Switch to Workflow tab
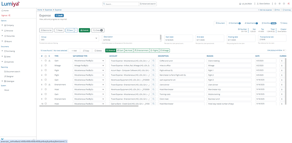This screenshot has width=292, height=143. pyautogui.click(x=269, y=23)
